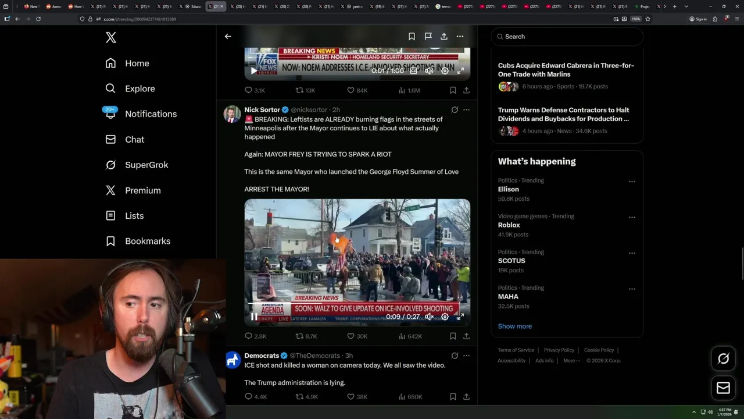Reply to post with 3.1K replies
Viewport: 744px width, 419px height.
(x=255, y=90)
